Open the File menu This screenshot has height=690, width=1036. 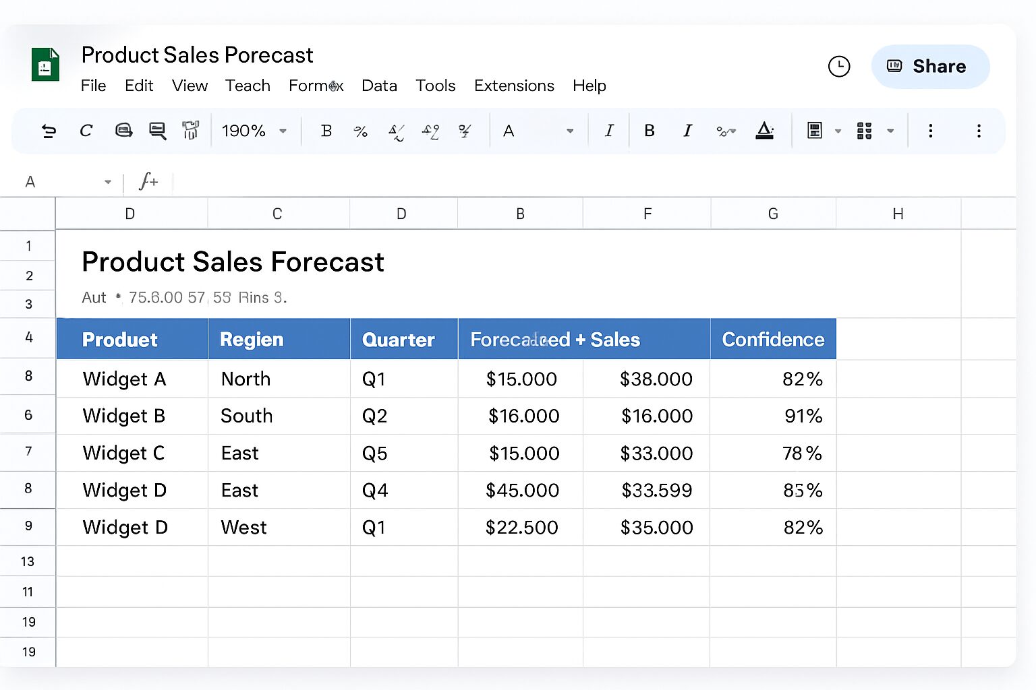(x=93, y=86)
